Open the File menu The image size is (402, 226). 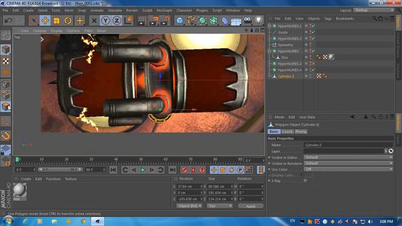[x=5, y=11]
